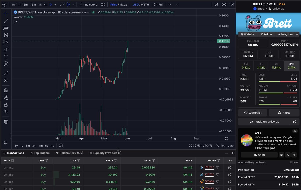
Task: Select the trend line drawing tool
Action: (x=6, y=21)
